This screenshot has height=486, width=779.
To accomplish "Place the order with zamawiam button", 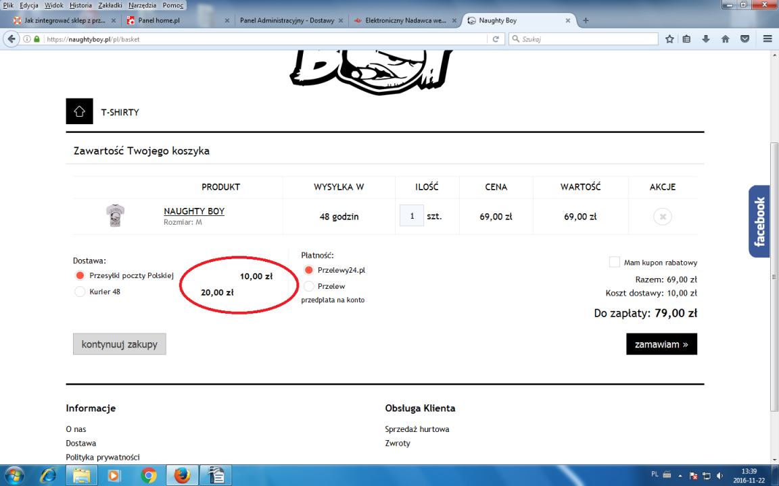I will tap(662, 344).
